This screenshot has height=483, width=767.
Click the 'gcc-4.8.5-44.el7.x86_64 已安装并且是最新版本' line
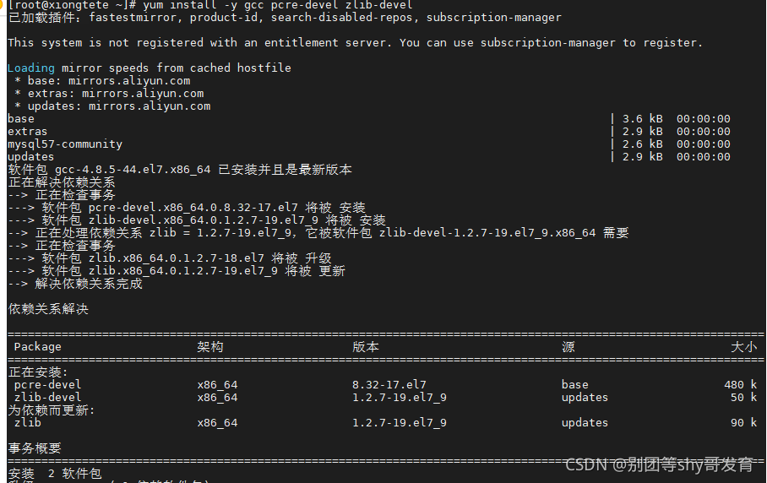click(180, 170)
